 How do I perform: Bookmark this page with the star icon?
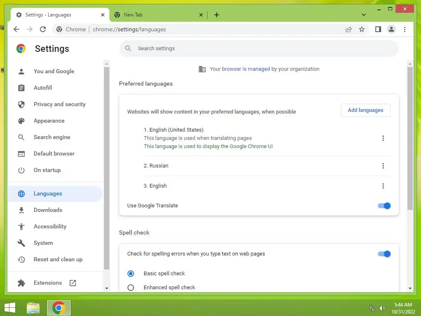click(362, 29)
